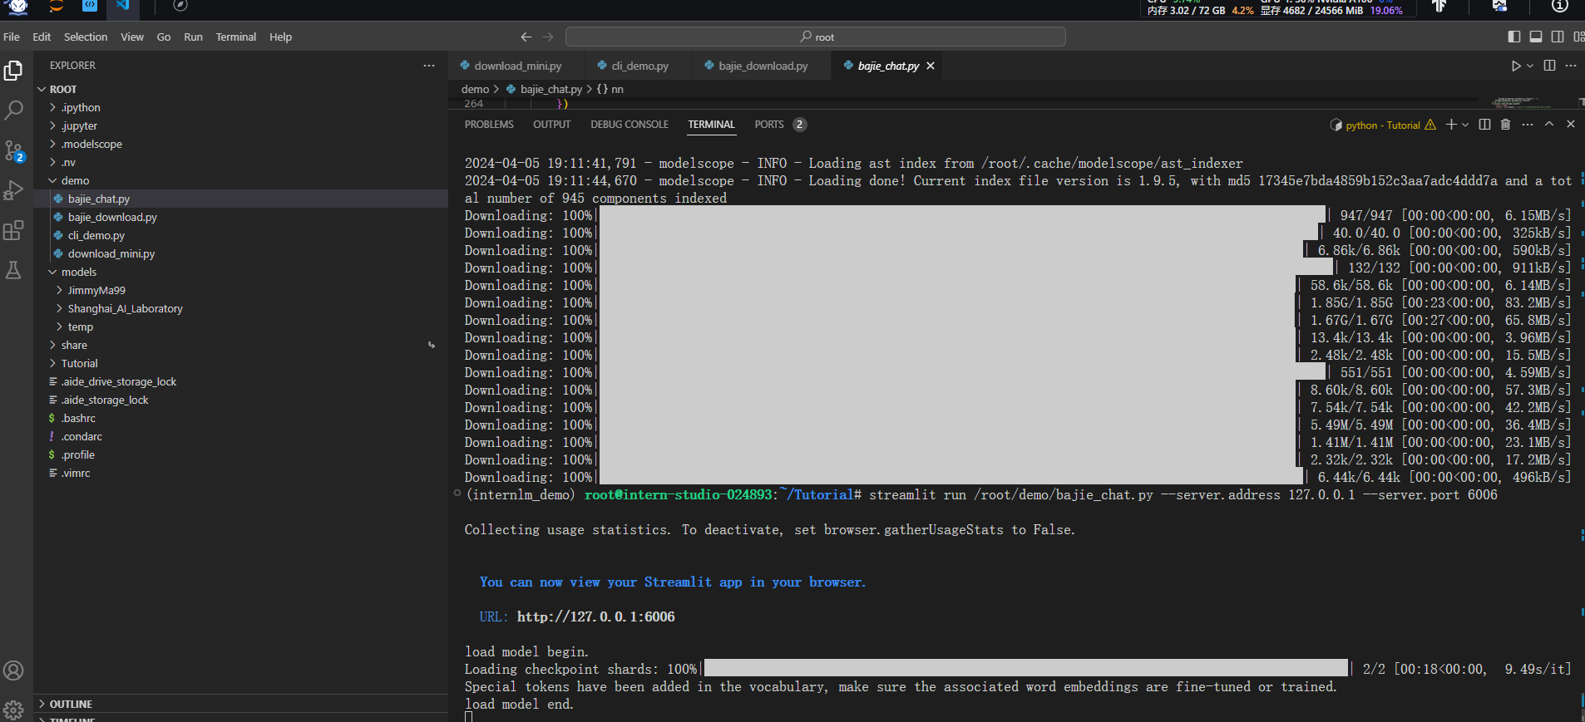Open download_mini.py in the explorer

pyautogui.click(x=241, y=253)
